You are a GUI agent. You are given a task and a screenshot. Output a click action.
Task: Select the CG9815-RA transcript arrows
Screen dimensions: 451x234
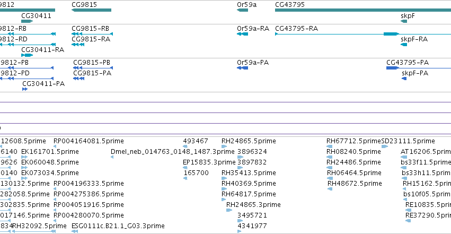pyautogui.click(x=78, y=45)
